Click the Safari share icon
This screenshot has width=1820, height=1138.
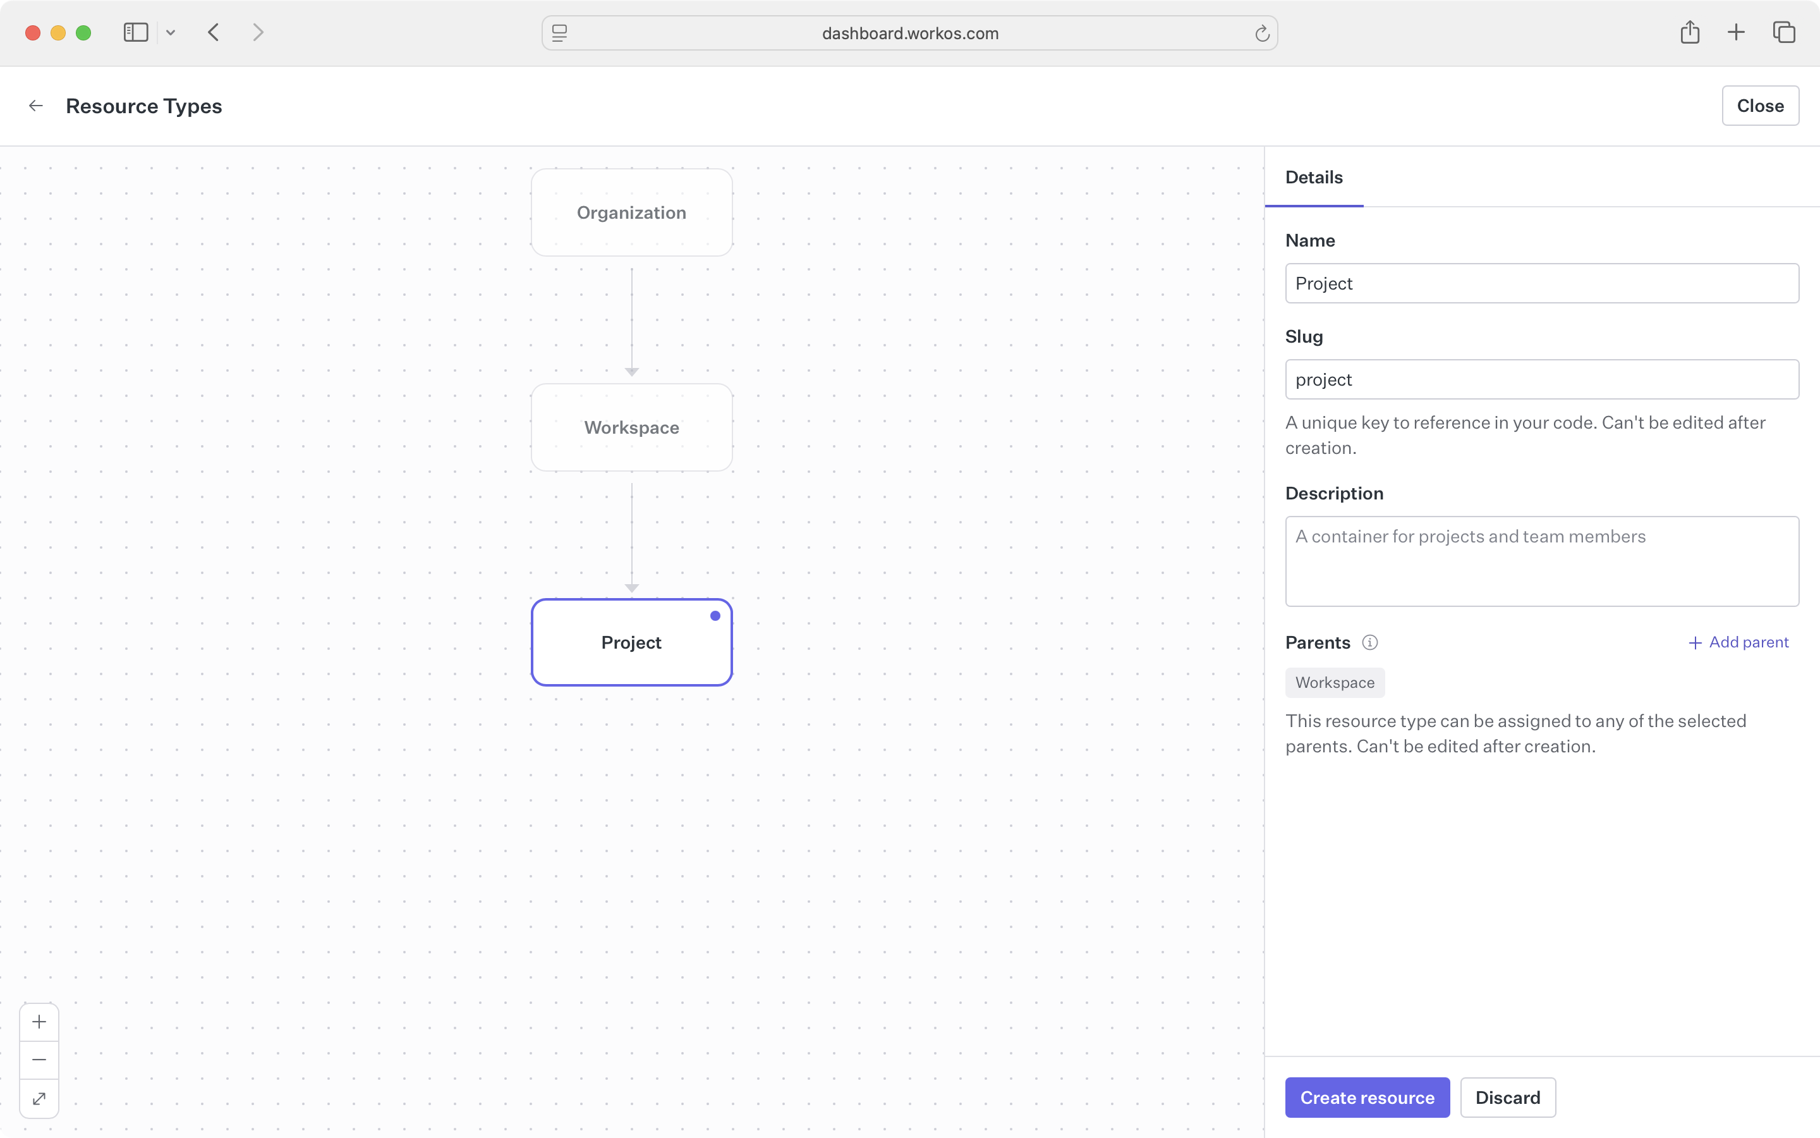click(1689, 32)
